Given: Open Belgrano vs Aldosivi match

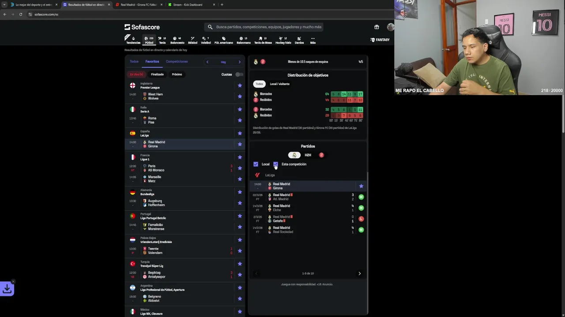Looking at the screenshot, I should [185, 299].
